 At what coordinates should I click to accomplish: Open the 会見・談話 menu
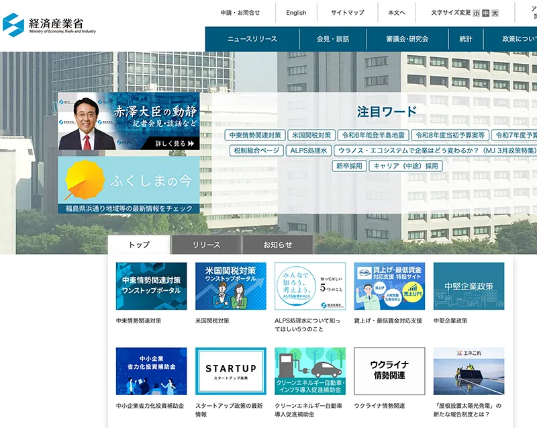333,39
